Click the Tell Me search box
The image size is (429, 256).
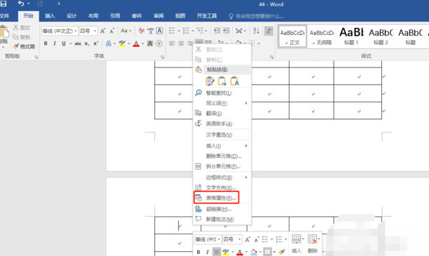click(x=256, y=16)
